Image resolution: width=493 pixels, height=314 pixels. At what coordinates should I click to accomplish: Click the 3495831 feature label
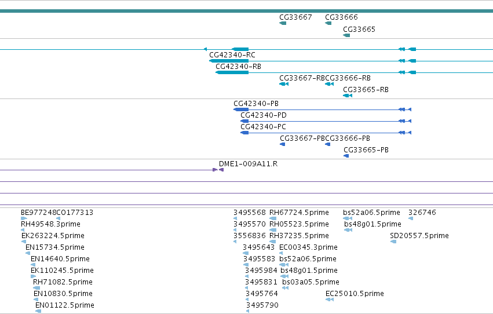tap(261, 282)
